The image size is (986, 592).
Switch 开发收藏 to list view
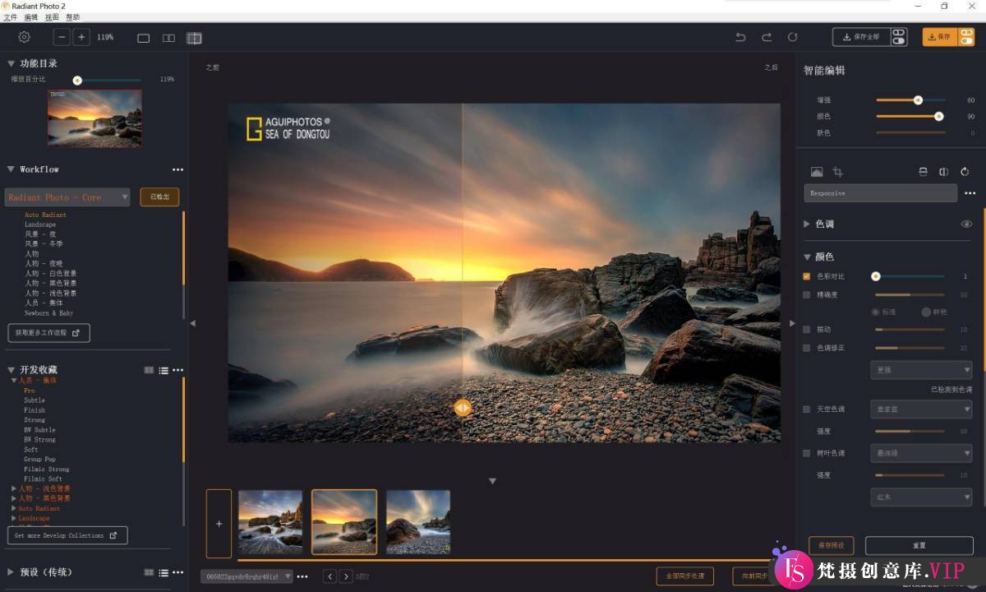pos(164,370)
